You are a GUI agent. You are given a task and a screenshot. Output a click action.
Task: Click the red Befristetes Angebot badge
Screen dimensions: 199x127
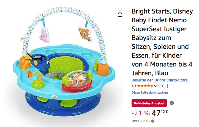tap(149, 103)
